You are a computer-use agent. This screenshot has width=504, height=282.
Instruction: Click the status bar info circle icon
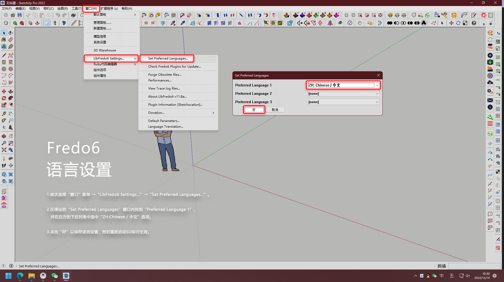pyautogui.click(x=11, y=266)
